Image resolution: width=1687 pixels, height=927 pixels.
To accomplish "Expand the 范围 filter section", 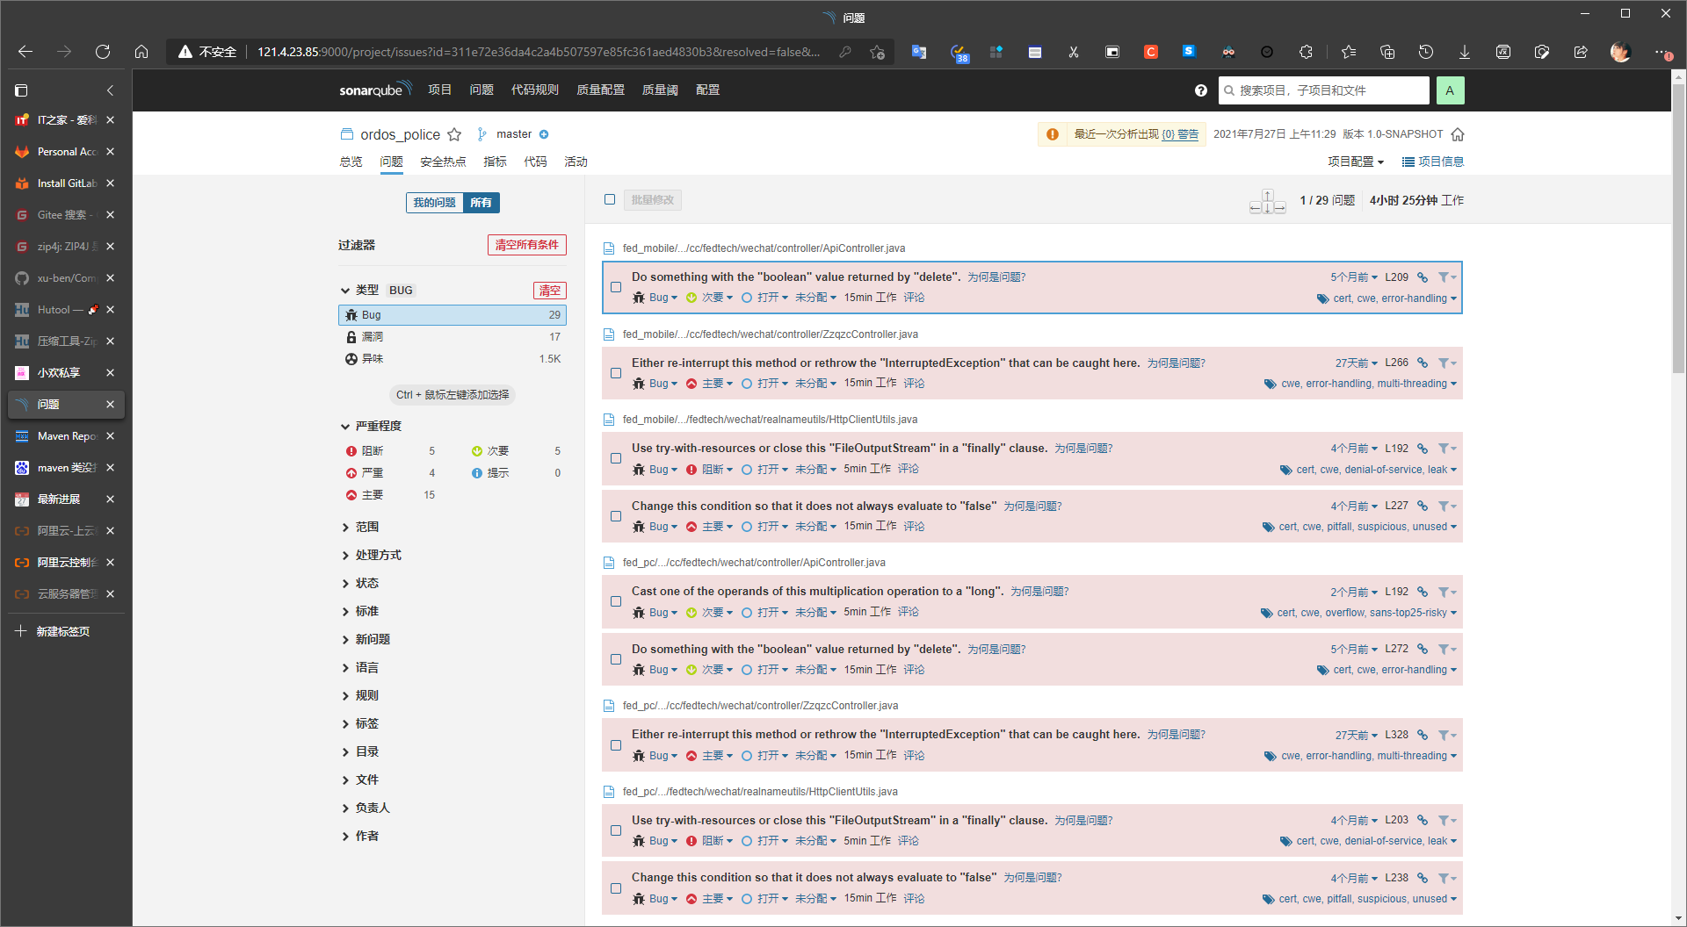I will click(x=366, y=527).
